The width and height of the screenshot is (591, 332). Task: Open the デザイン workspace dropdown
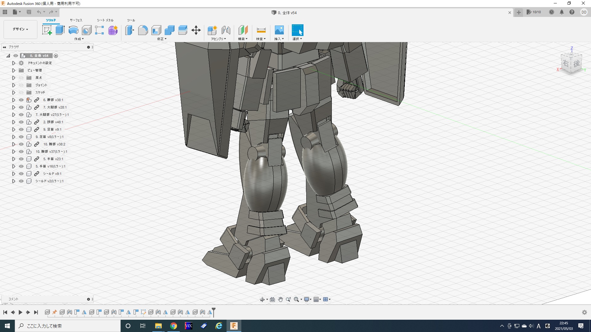point(20,29)
